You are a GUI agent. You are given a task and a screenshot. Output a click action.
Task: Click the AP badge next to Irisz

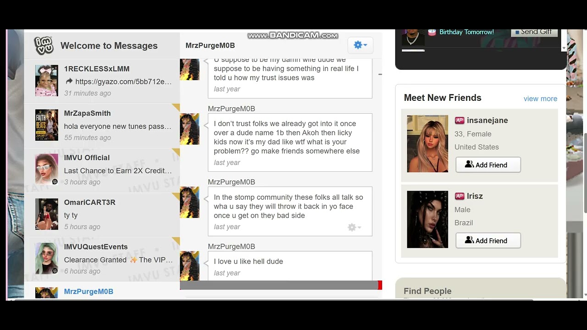pos(460,196)
